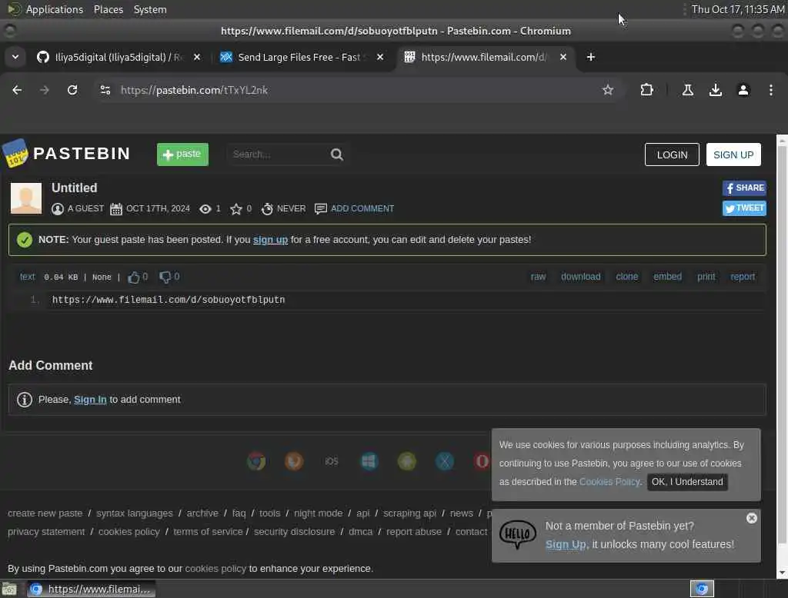View site information icon in address bar
The image size is (788, 598).
[105, 90]
